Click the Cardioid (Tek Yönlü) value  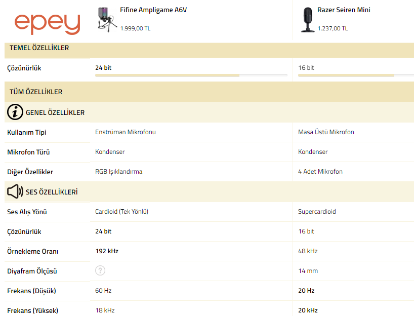(121, 212)
